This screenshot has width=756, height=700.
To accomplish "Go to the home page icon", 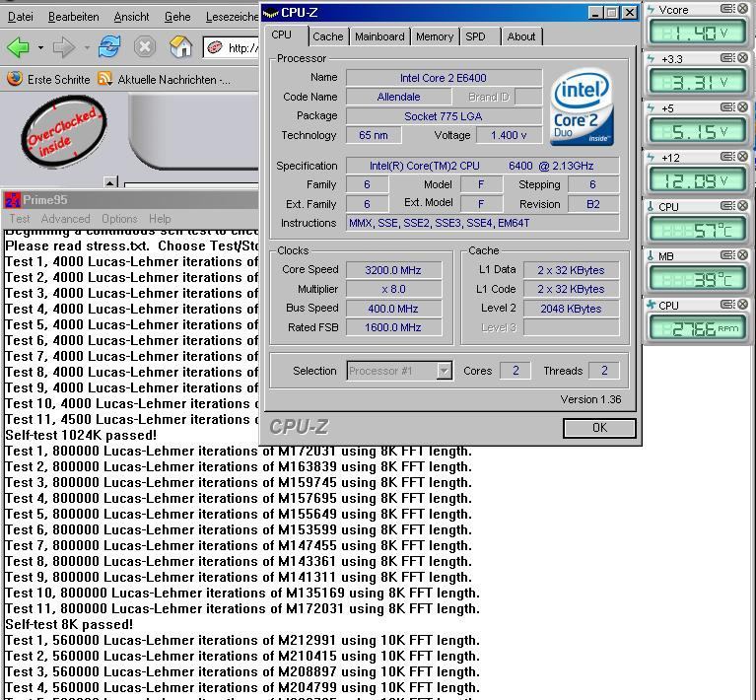I will [x=180, y=46].
